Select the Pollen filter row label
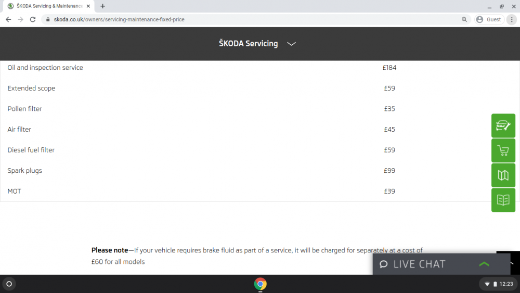 pos(24,109)
